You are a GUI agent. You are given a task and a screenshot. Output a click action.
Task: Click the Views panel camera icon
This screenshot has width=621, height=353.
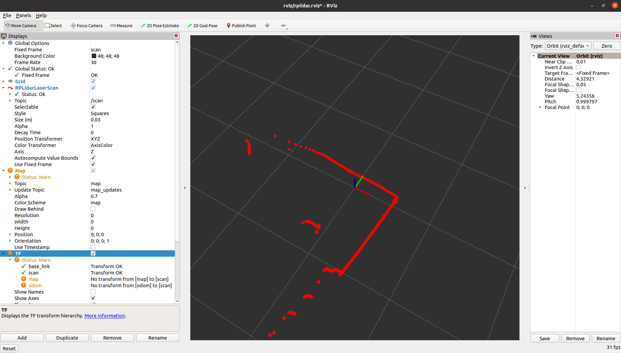(534, 36)
